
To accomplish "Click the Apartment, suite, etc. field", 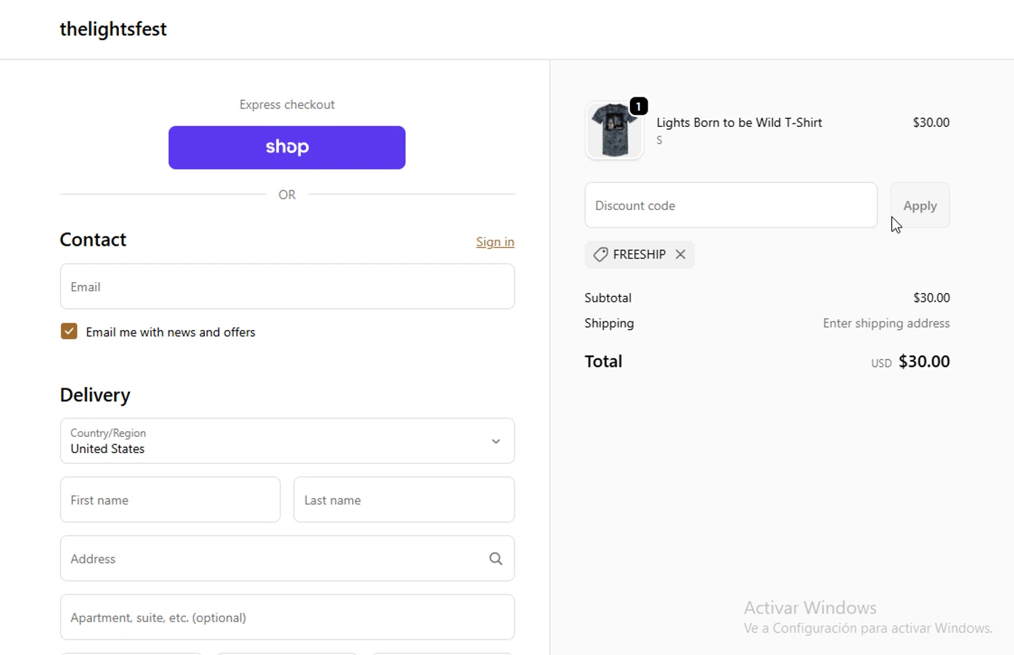I will tap(287, 617).
